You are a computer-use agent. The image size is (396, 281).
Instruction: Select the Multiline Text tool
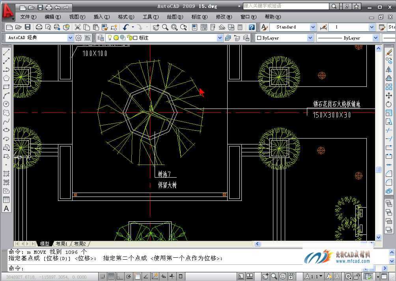pyautogui.click(x=6, y=208)
